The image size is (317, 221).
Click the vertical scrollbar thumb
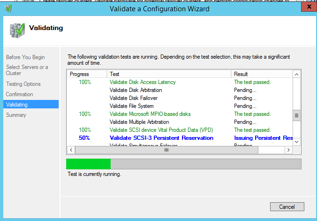coord(296,115)
